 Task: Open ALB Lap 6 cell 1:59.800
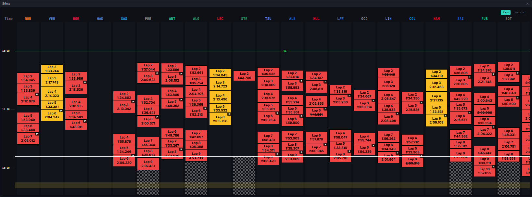tap(292, 121)
